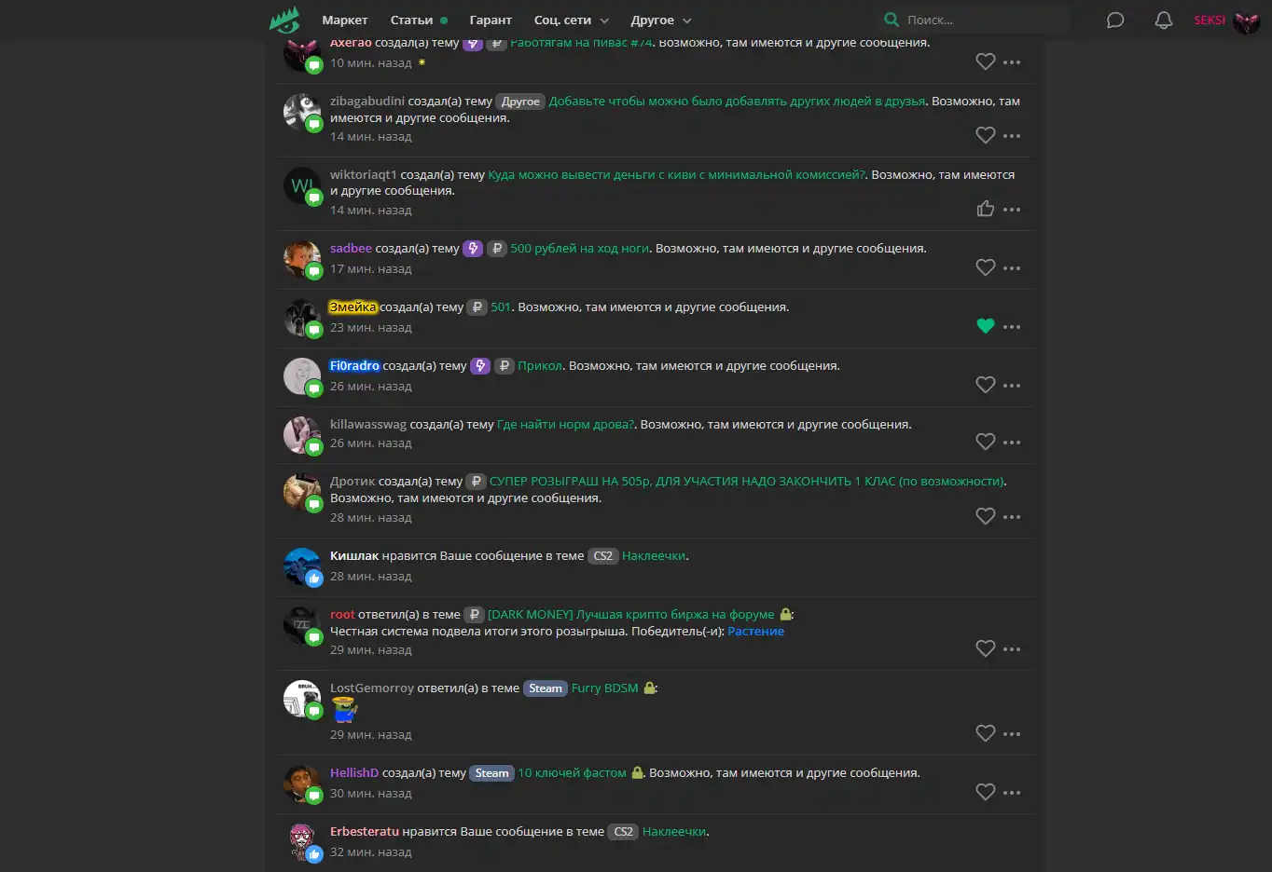Click thumbs-up on wiktoriaqt1's post

pyautogui.click(x=986, y=209)
